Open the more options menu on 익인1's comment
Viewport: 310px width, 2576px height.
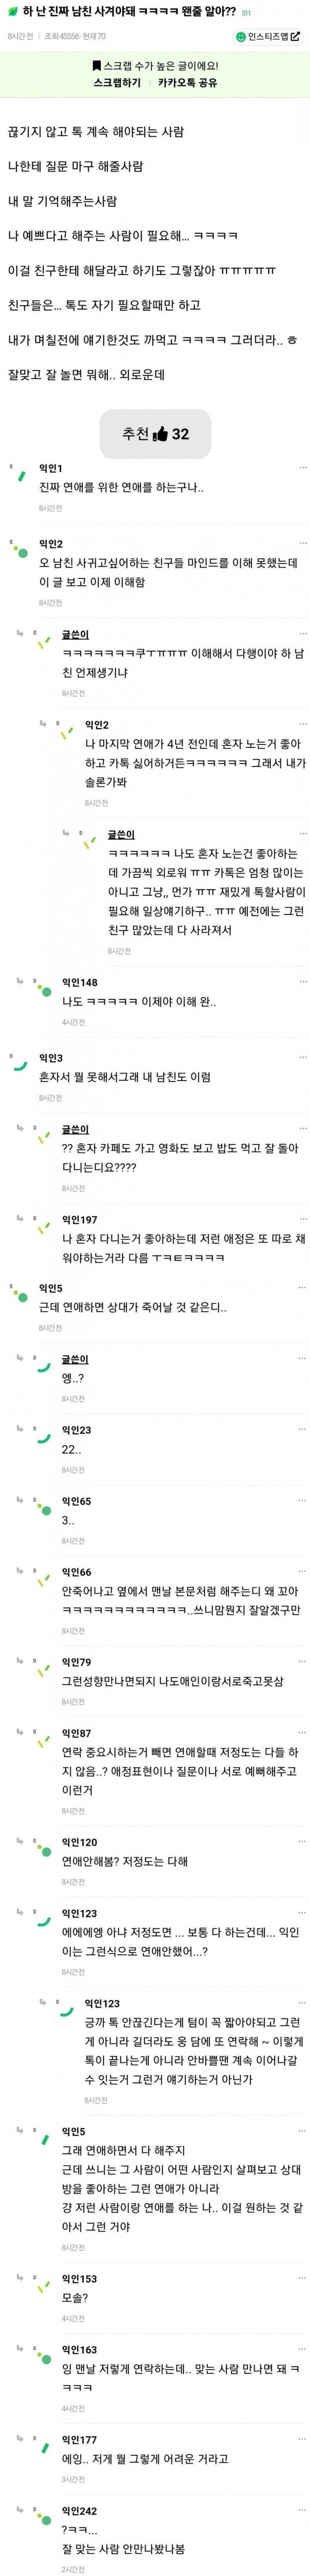(303, 468)
